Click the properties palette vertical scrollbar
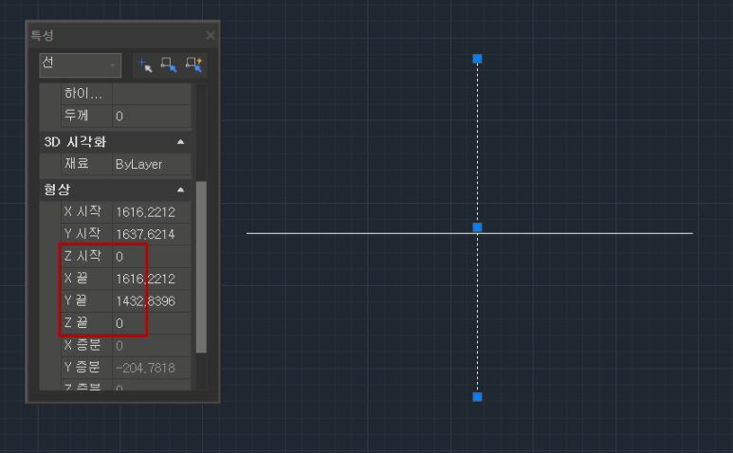The image size is (733, 453). (201, 267)
